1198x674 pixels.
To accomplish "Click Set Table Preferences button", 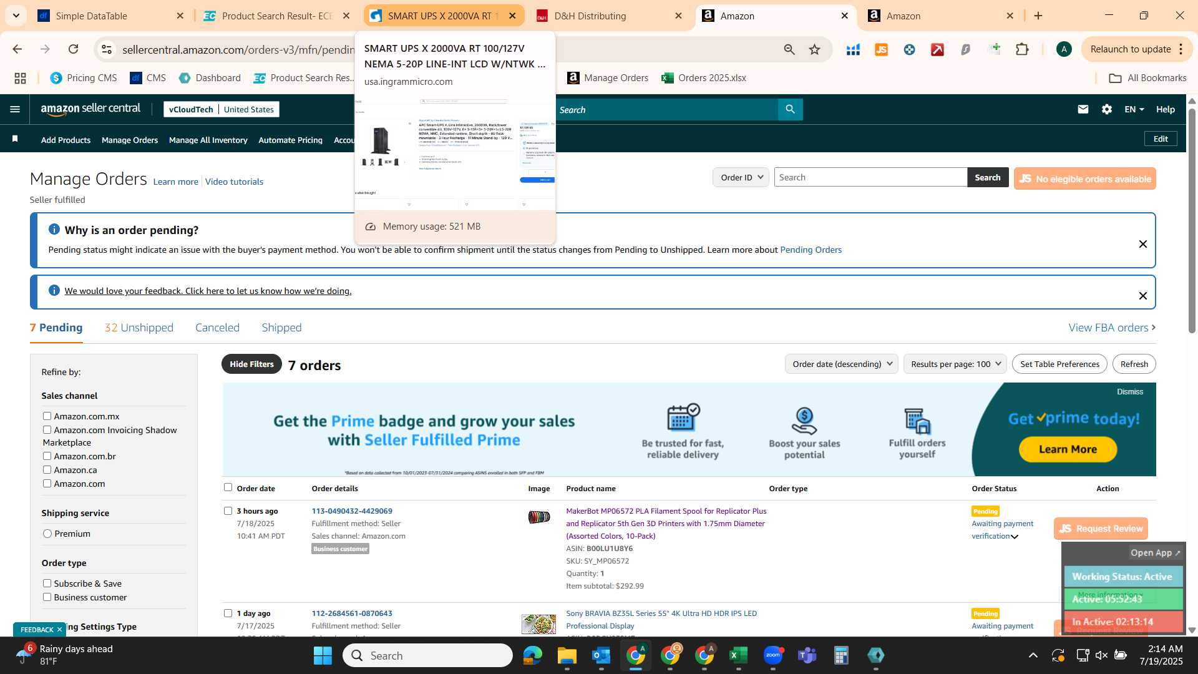I will coord(1059,364).
